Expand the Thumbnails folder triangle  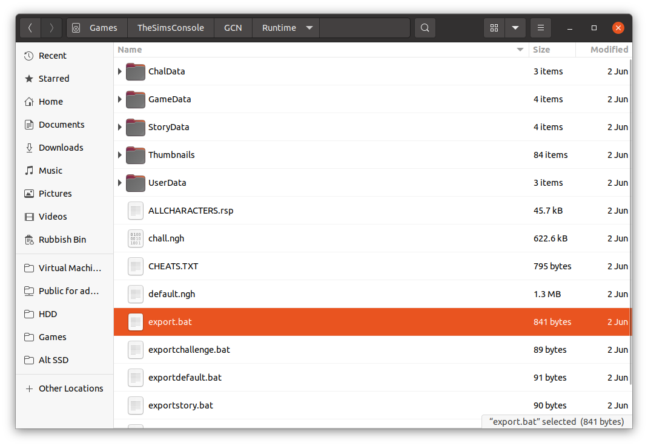click(120, 155)
